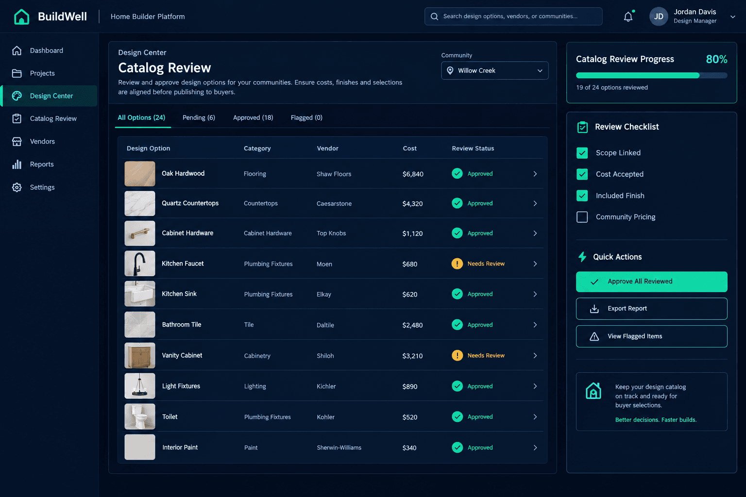This screenshot has width=746, height=497.
Task: Click the Light Fixtures thumbnail image
Action: 140,386
